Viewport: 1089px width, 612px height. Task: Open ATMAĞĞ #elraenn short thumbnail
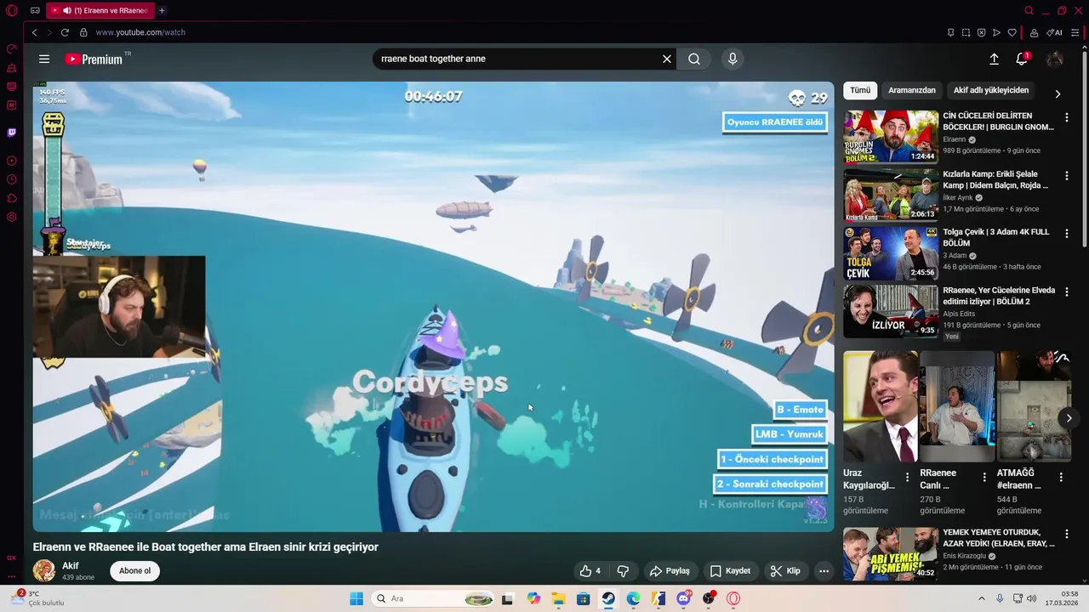pos(1034,406)
